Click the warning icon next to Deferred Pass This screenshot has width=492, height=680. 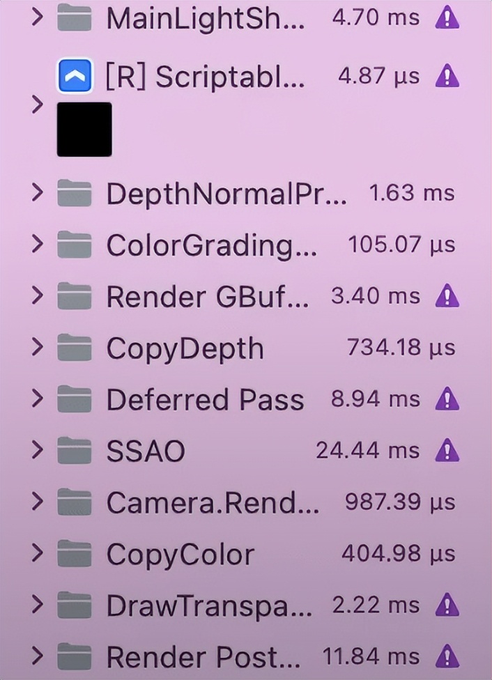pos(447,400)
